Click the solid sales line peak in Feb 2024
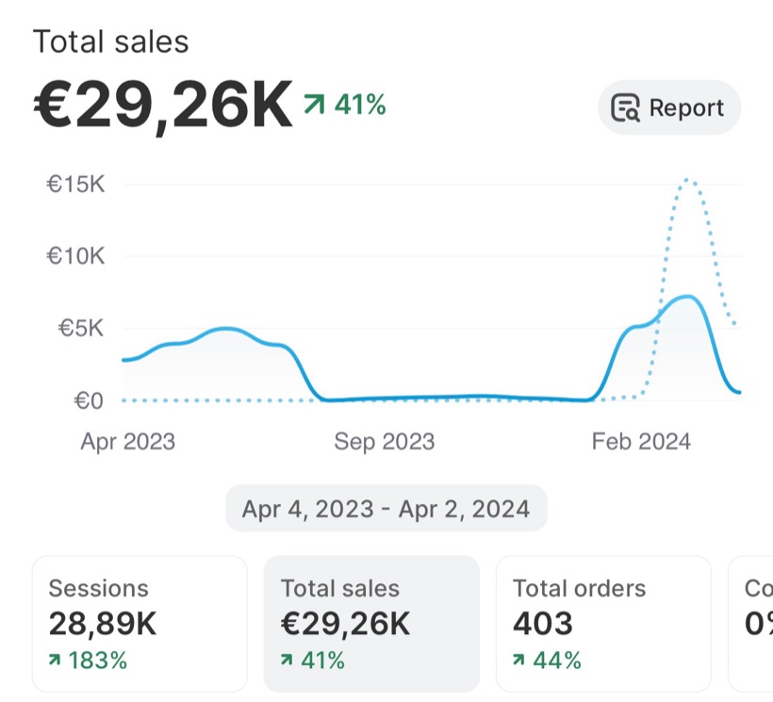The image size is (773, 702). pyautogui.click(x=686, y=297)
